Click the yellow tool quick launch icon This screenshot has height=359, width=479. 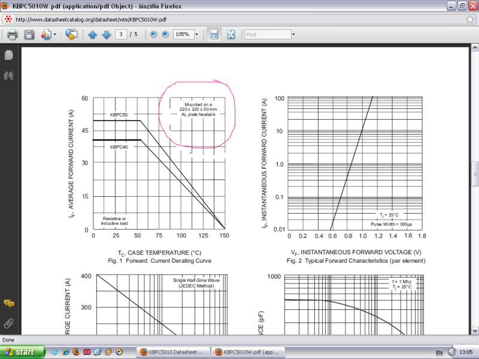[108, 352]
